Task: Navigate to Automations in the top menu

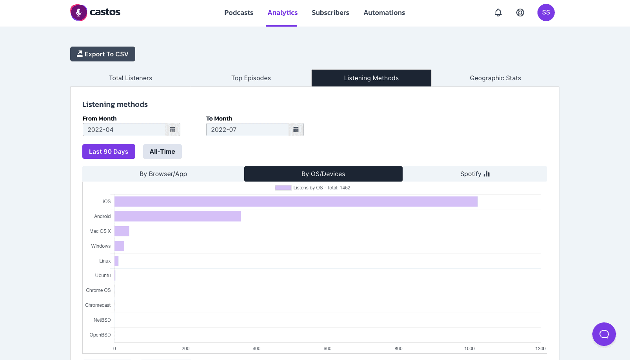Action: point(384,13)
